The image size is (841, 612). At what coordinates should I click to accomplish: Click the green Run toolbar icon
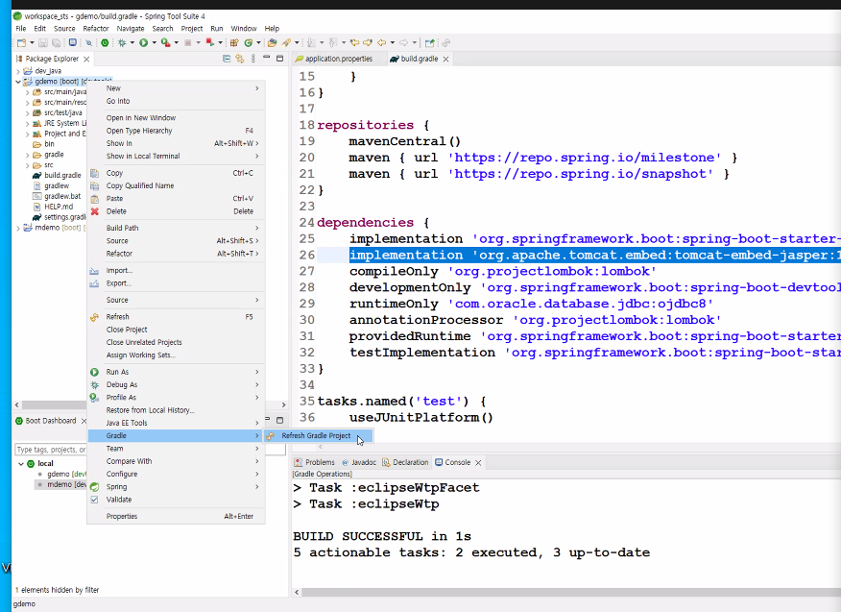[x=143, y=43]
